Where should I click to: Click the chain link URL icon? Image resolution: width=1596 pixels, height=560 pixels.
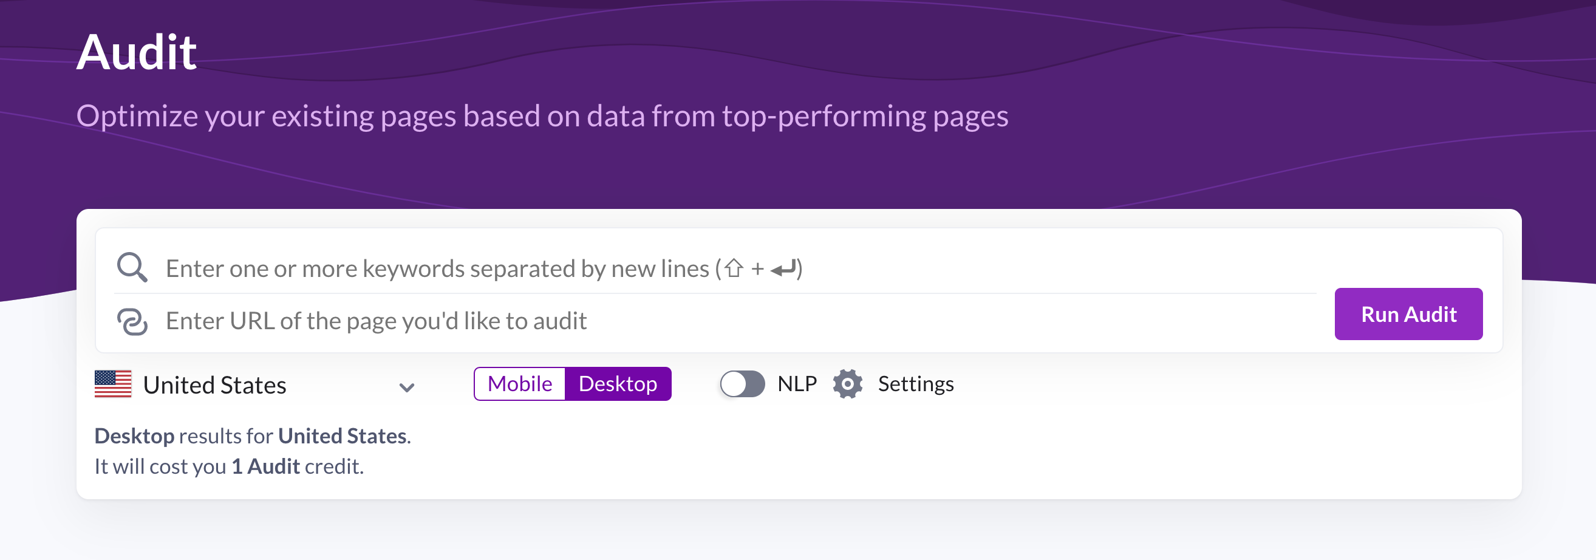132,321
